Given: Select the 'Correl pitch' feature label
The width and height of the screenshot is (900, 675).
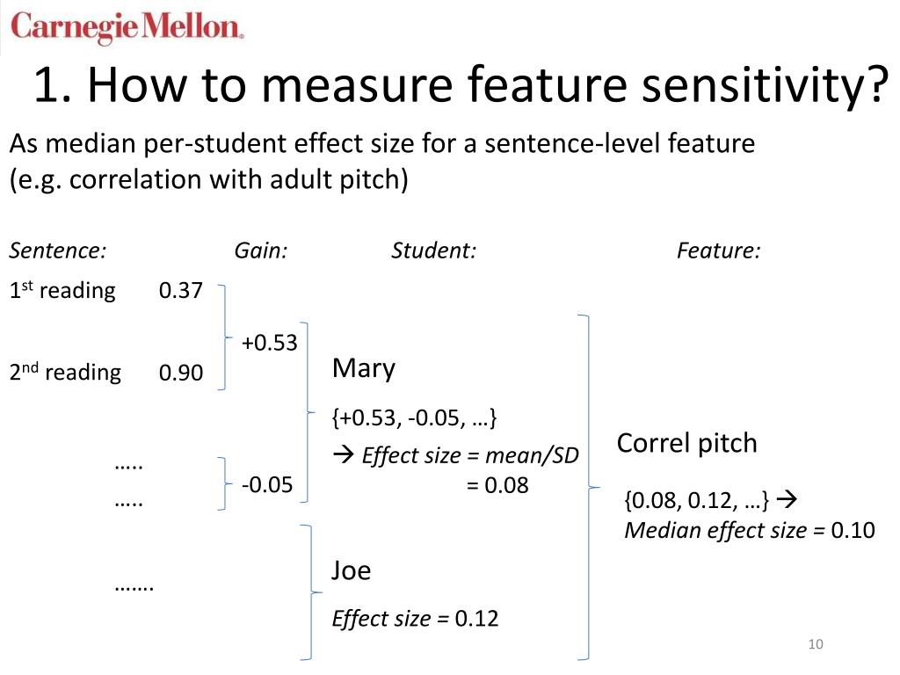Looking at the screenshot, I should 687,443.
